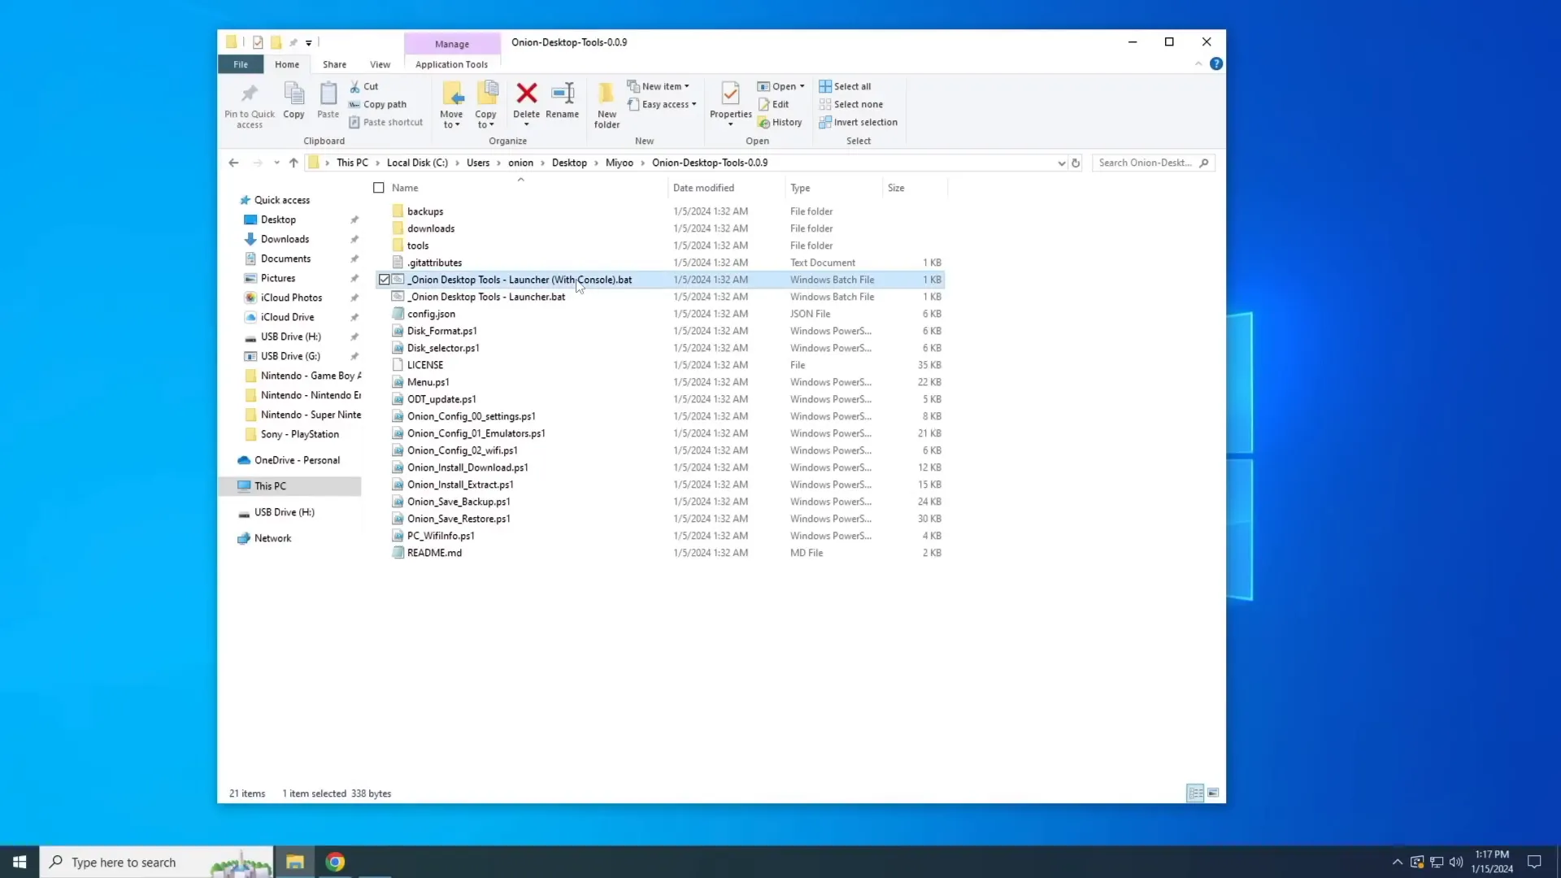Viewport: 1561px width, 878px height.
Task: Switch to the View ribbon tab
Action: [380, 64]
